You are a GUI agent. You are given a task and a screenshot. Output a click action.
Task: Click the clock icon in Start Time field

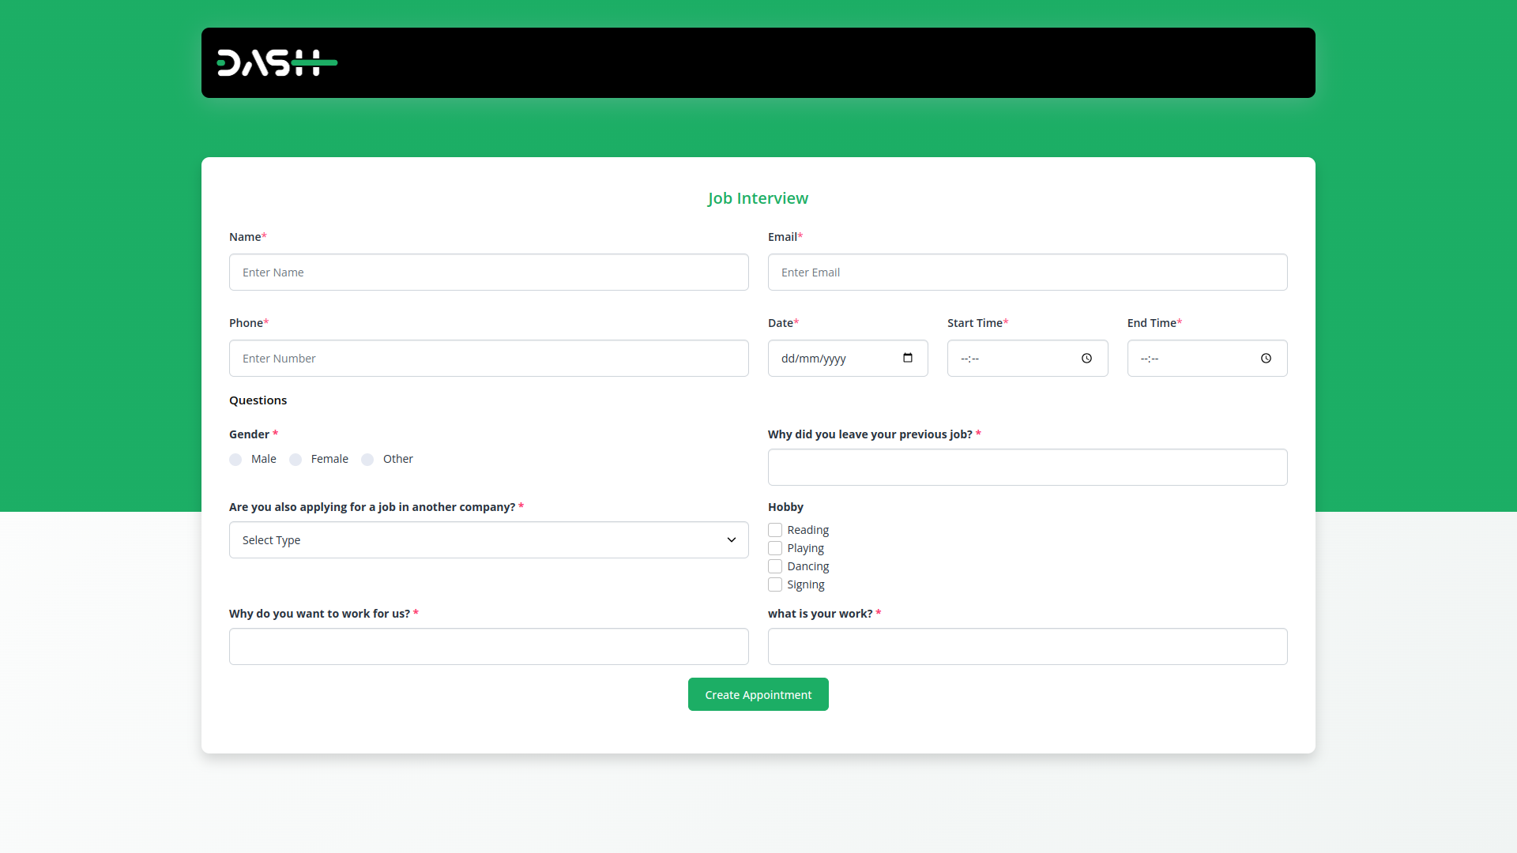(1086, 359)
